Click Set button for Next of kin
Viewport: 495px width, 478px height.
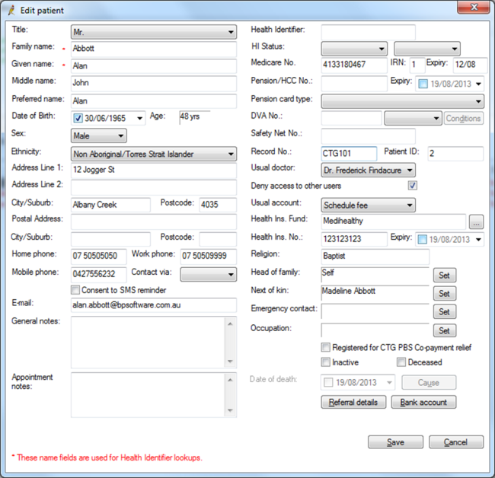pyautogui.click(x=445, y=294)
